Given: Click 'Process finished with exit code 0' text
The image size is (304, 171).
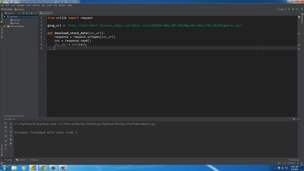Looking at the screenshot, I should click(x=46, y=133).
